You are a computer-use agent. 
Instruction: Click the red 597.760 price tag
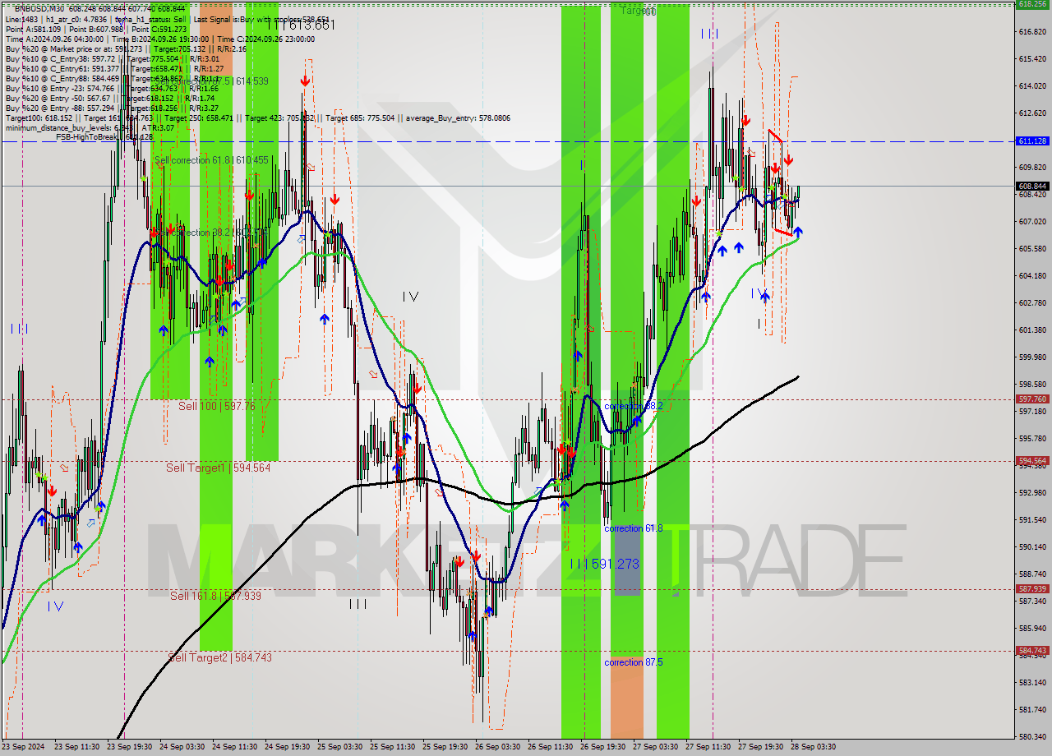[x=1032, y=399]
